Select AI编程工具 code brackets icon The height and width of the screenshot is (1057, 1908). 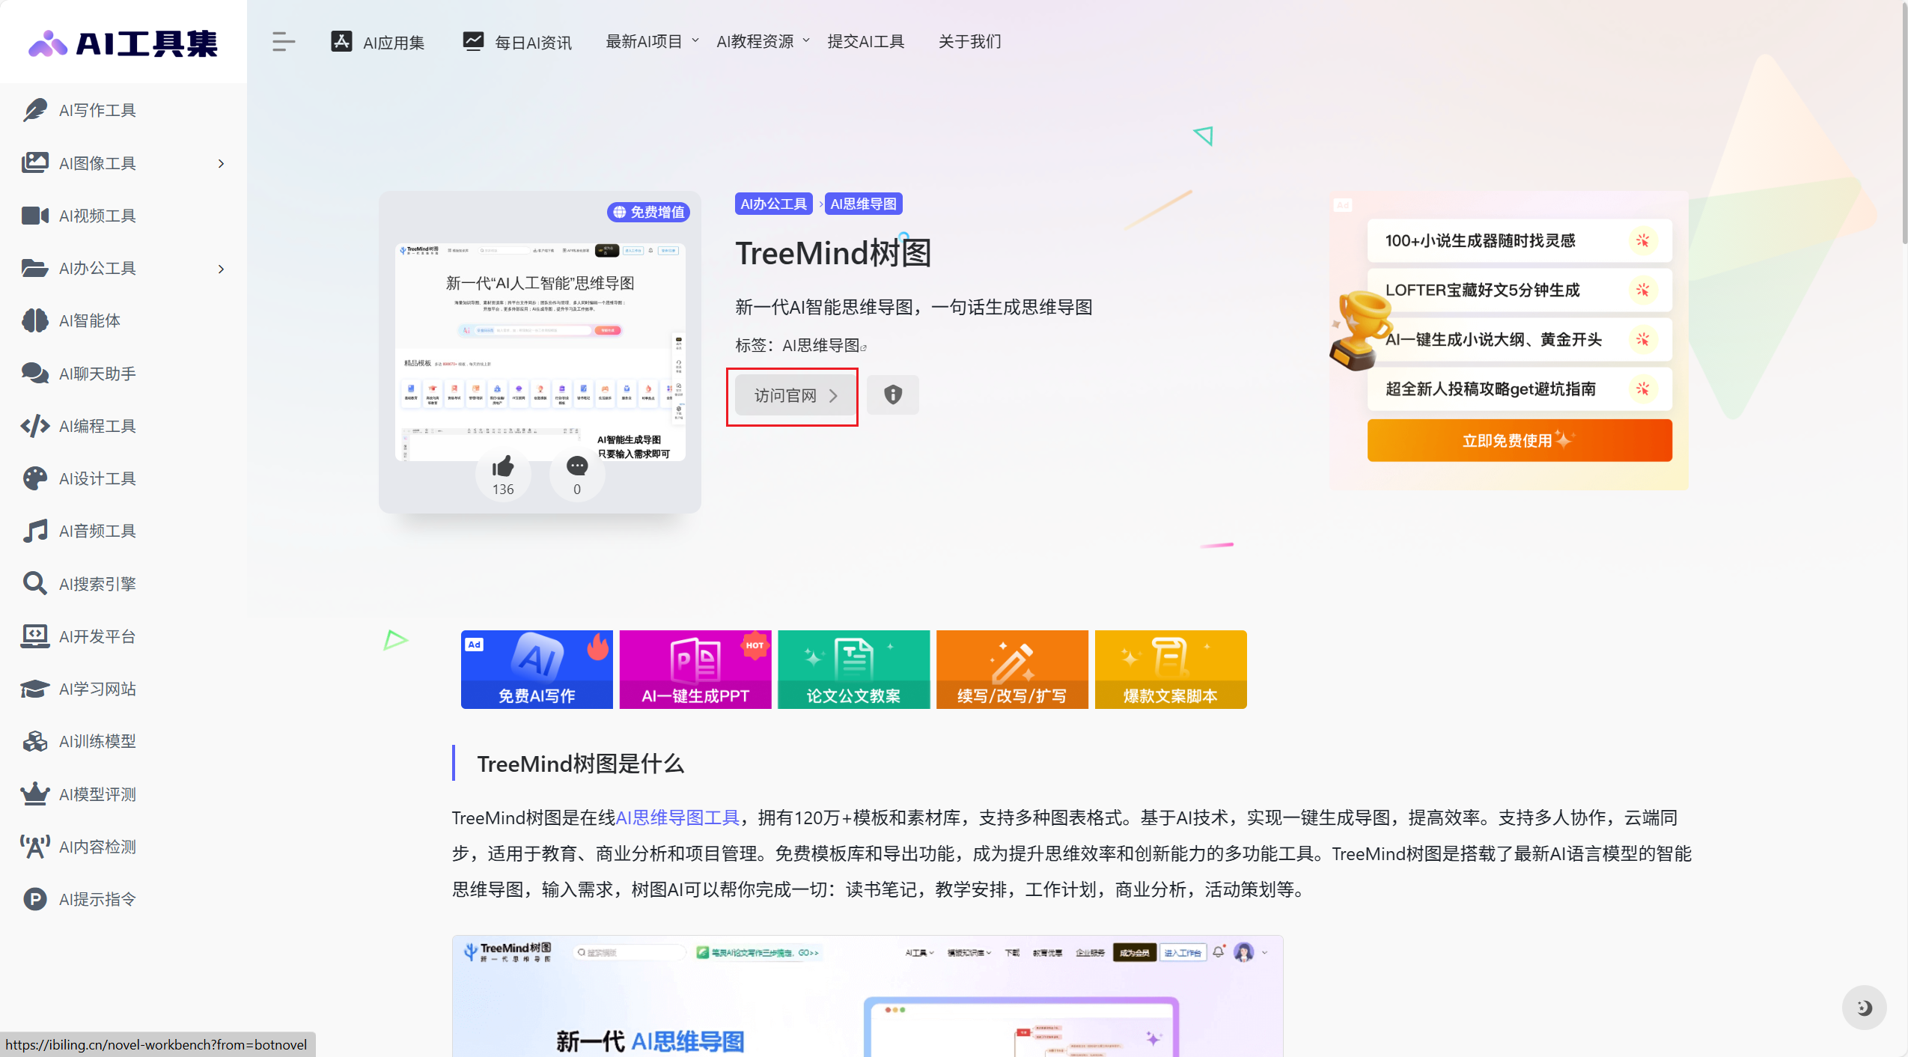(x=34, y=426)
